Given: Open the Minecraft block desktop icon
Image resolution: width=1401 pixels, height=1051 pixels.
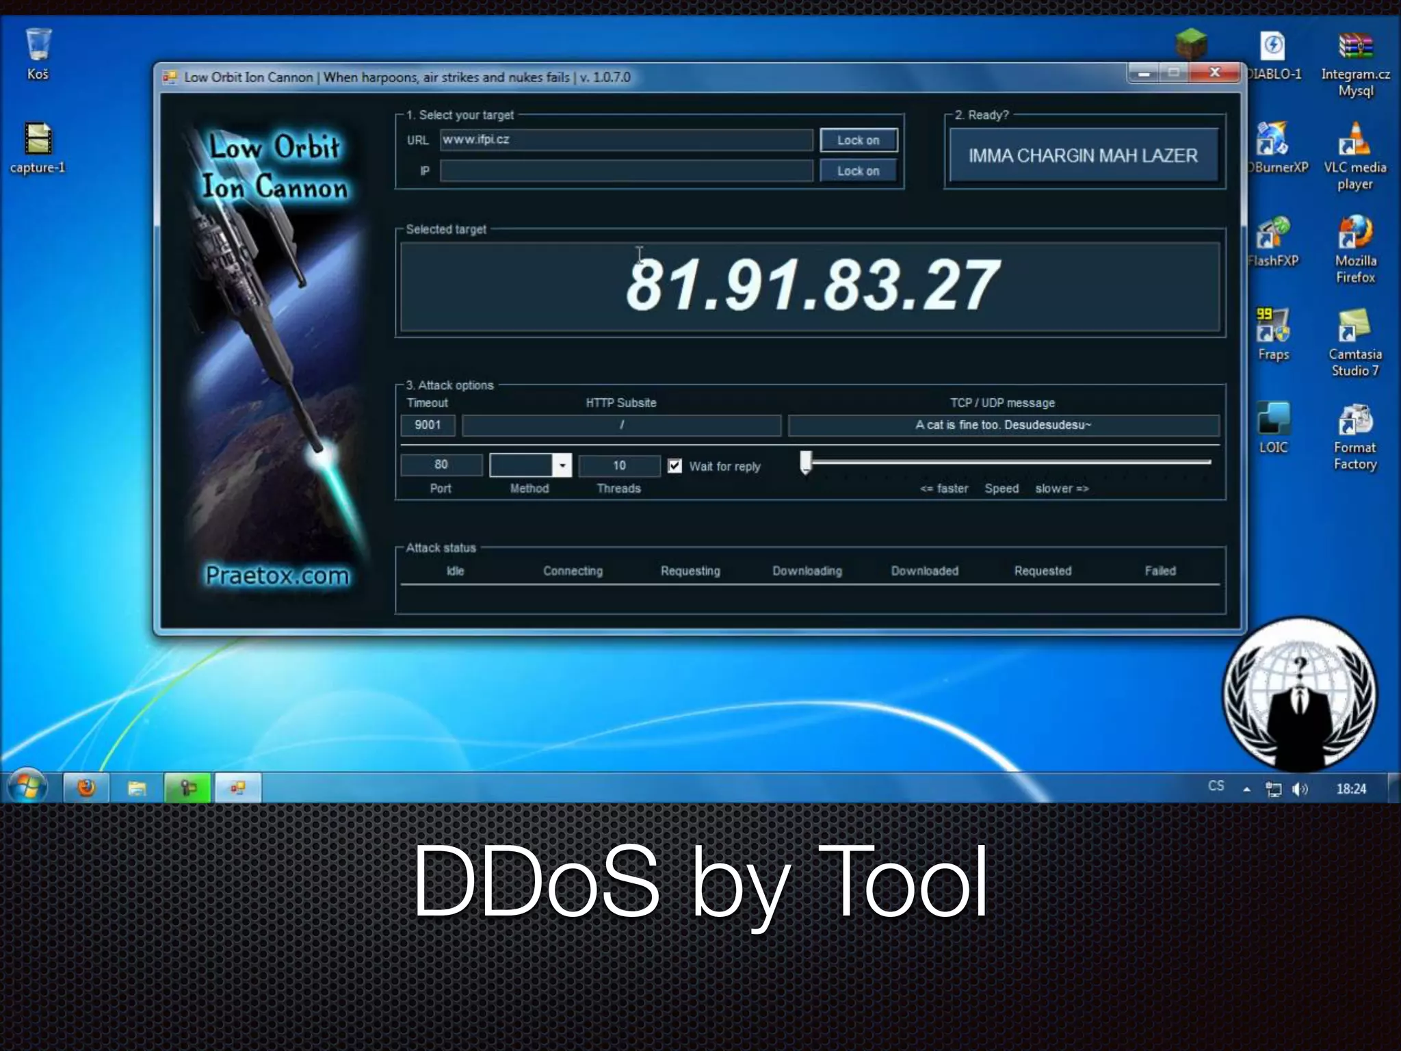Looking at the screenshot, I should tap(1191, 44).
